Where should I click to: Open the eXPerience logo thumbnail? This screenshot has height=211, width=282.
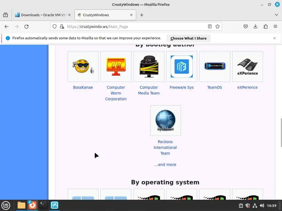248,66
